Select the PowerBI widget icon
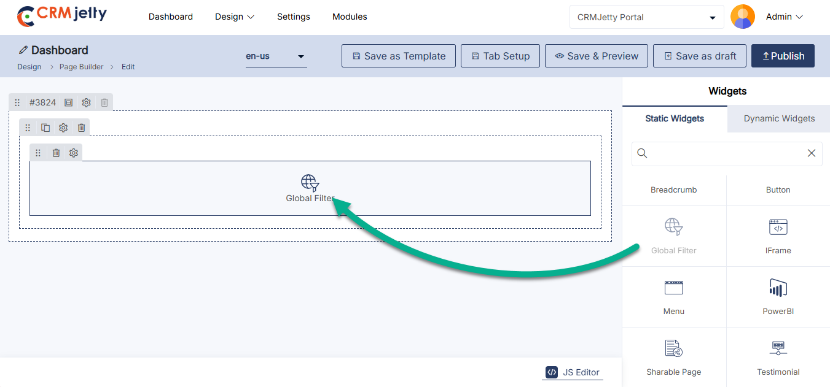830x387 pixels. 778,288
